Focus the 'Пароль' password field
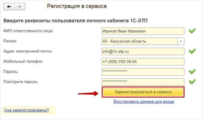Screen dimensions: 203x120 click(143, 72)
